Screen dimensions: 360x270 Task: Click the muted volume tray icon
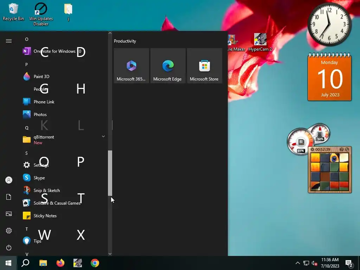pos(315,263)
